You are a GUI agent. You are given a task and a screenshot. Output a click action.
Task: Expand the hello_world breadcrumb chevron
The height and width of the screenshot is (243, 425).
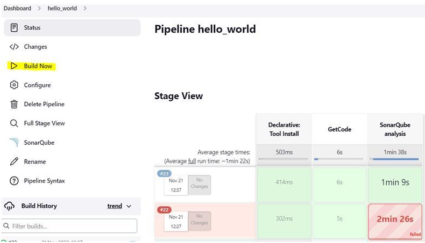86,8
